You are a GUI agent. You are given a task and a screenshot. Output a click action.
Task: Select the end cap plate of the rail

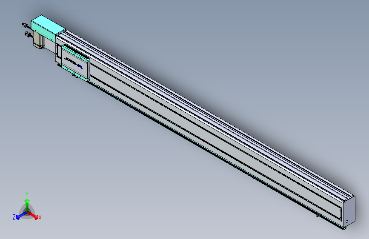pos(349,211)
